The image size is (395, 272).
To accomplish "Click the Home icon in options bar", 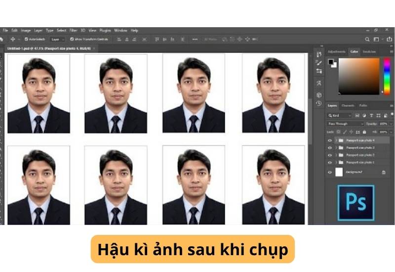I will click(2, 39).
